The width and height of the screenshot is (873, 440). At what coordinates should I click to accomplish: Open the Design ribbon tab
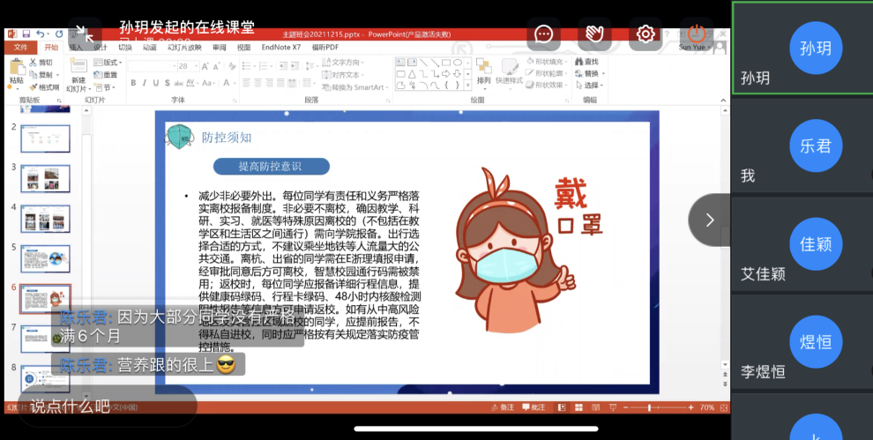point(101,48)
